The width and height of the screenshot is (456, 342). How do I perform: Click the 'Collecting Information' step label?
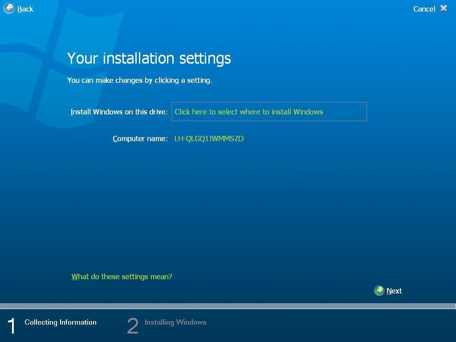(61, 322)
